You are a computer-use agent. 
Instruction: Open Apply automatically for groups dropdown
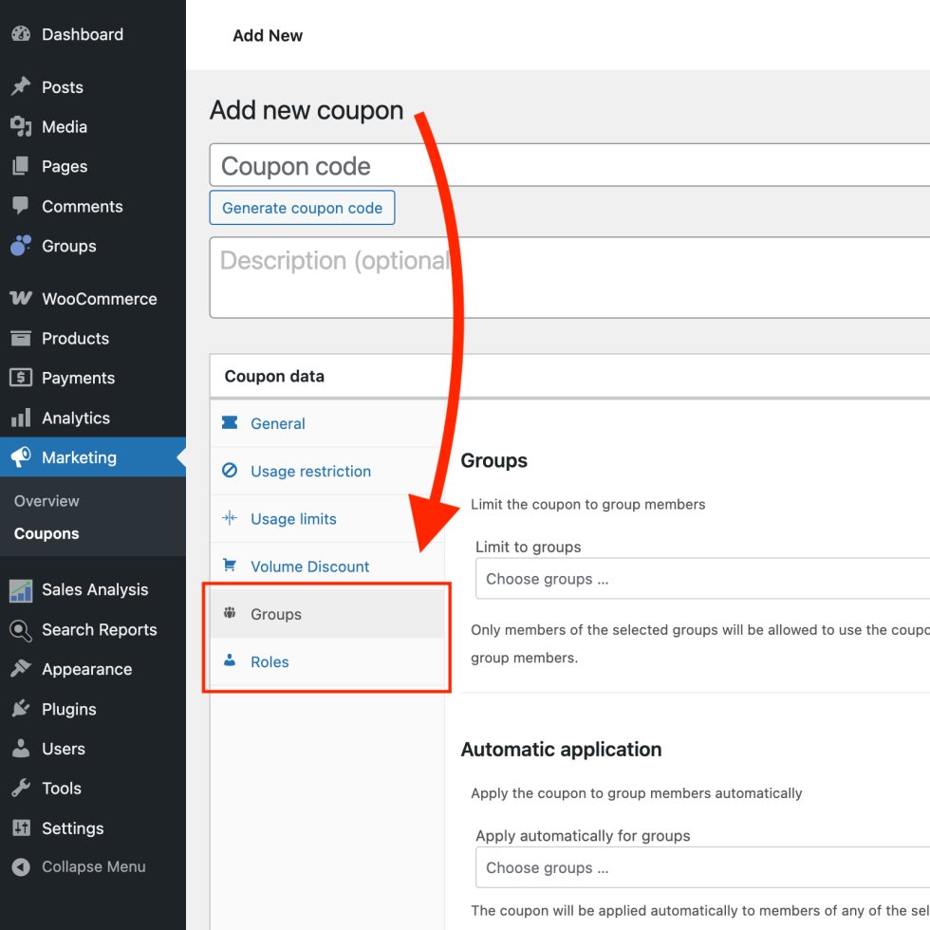click(x=702, y=867)
